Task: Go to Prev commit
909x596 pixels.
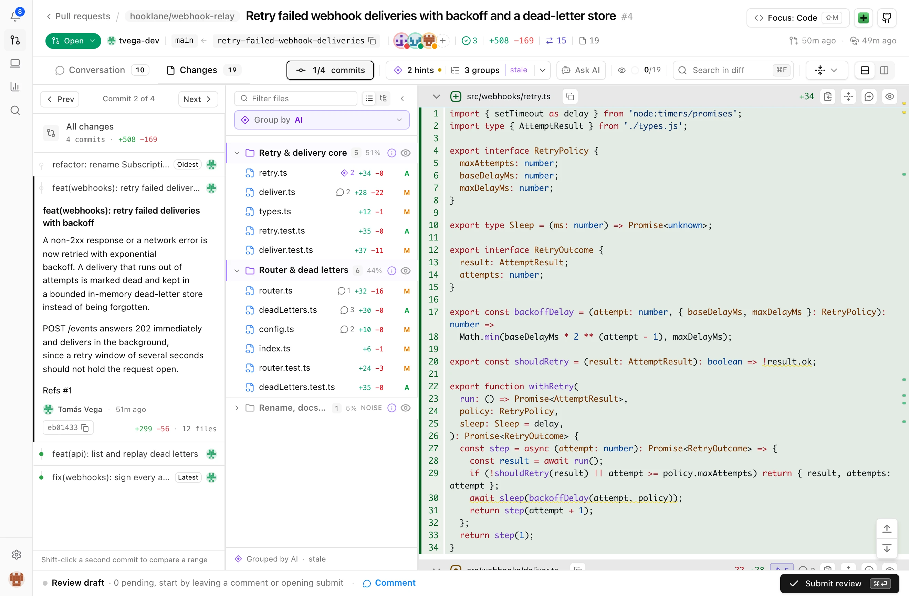Action: point(60,99)
